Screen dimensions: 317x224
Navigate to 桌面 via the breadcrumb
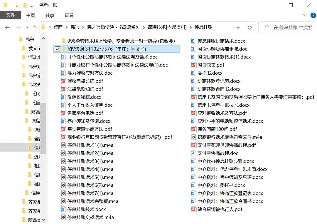(58, 27)
